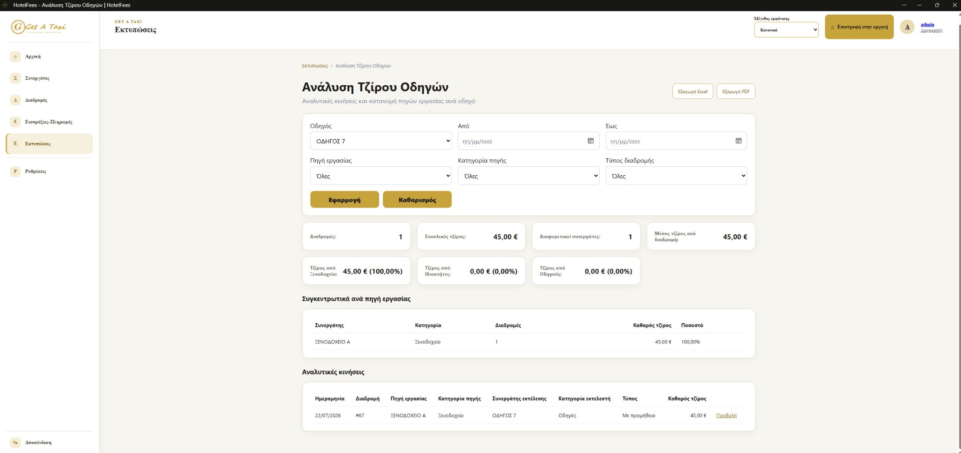Expand the Τύπος διαδρομής dropdown
Screen dimensions: 961x453
click(x=676, y=176)
